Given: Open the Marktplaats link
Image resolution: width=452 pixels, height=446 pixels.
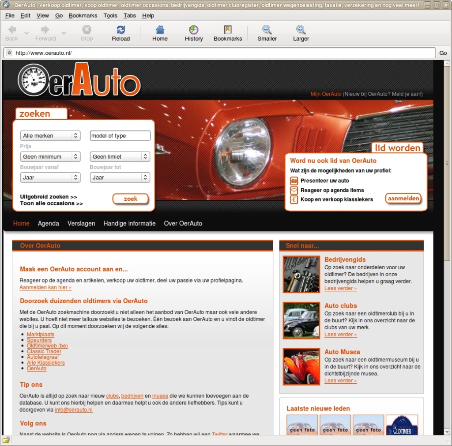Looking at the screenshot, I should tap(41, 335).
